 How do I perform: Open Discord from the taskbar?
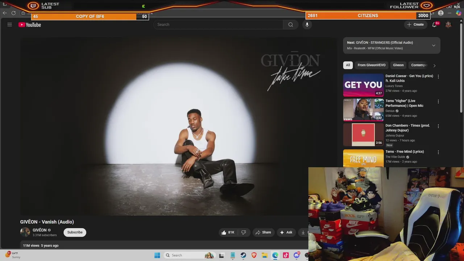pyautogui.click(x=297, y=255)
